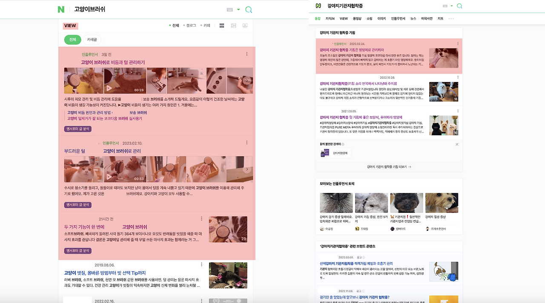
Task: Close the 함께 불안한 검색어 suggestion box
Action: click(457, 144)
